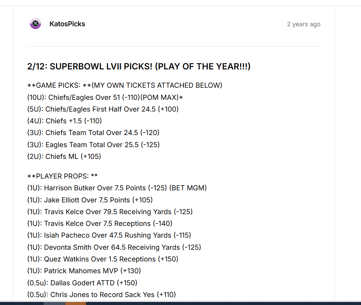Click the Chiefs +1.5 pick line
The width and height of the screenshot is (361, 305).
64,121
